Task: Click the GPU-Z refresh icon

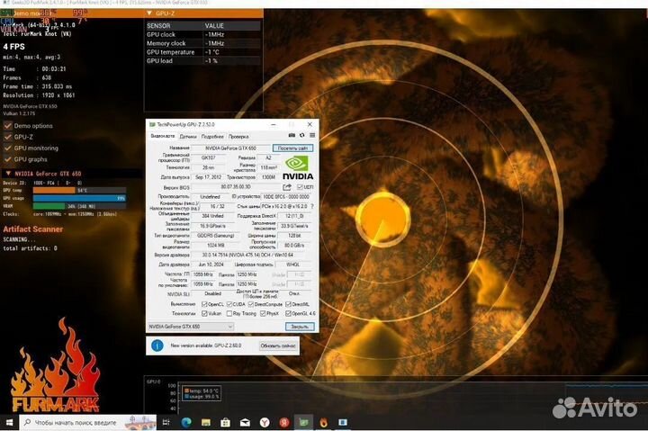Action: pos(302,135)
